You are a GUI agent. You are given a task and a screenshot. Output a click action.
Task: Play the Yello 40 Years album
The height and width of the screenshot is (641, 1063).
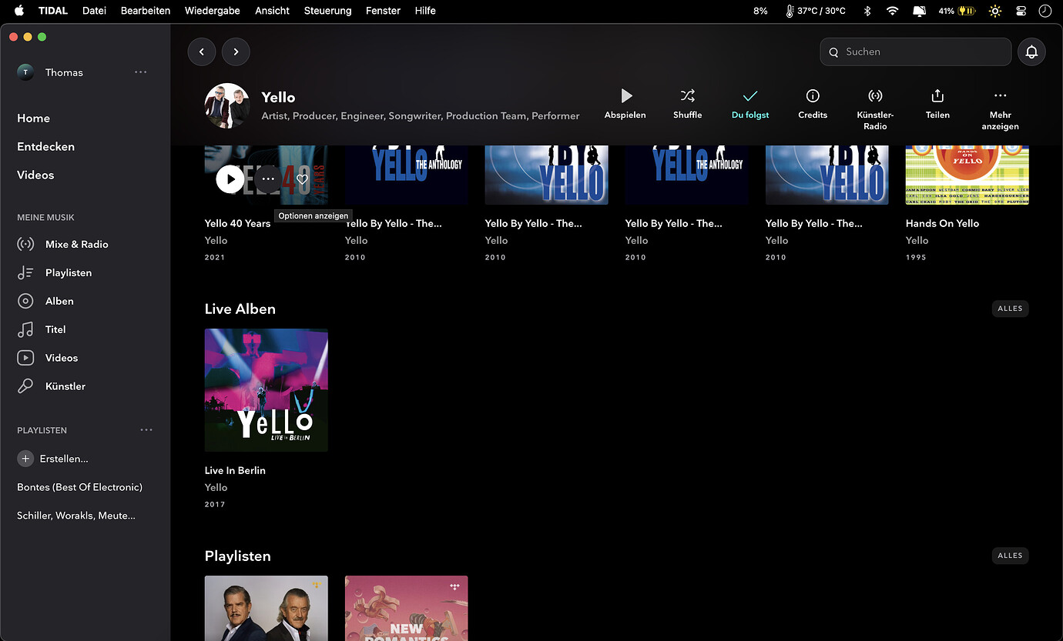coord(230,179)
